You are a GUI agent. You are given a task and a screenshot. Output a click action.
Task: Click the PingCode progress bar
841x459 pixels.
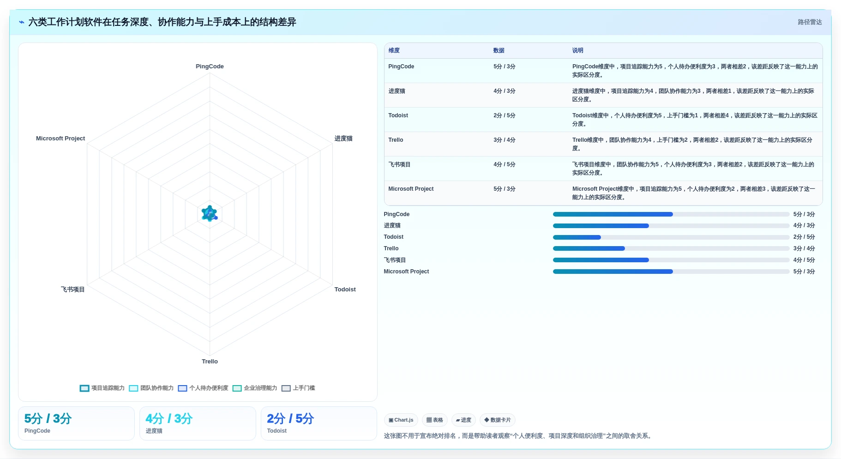coord(671,214)
